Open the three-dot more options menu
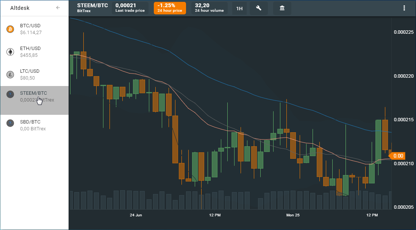This screenshot has width=416, height=230. tap(404, 8)
